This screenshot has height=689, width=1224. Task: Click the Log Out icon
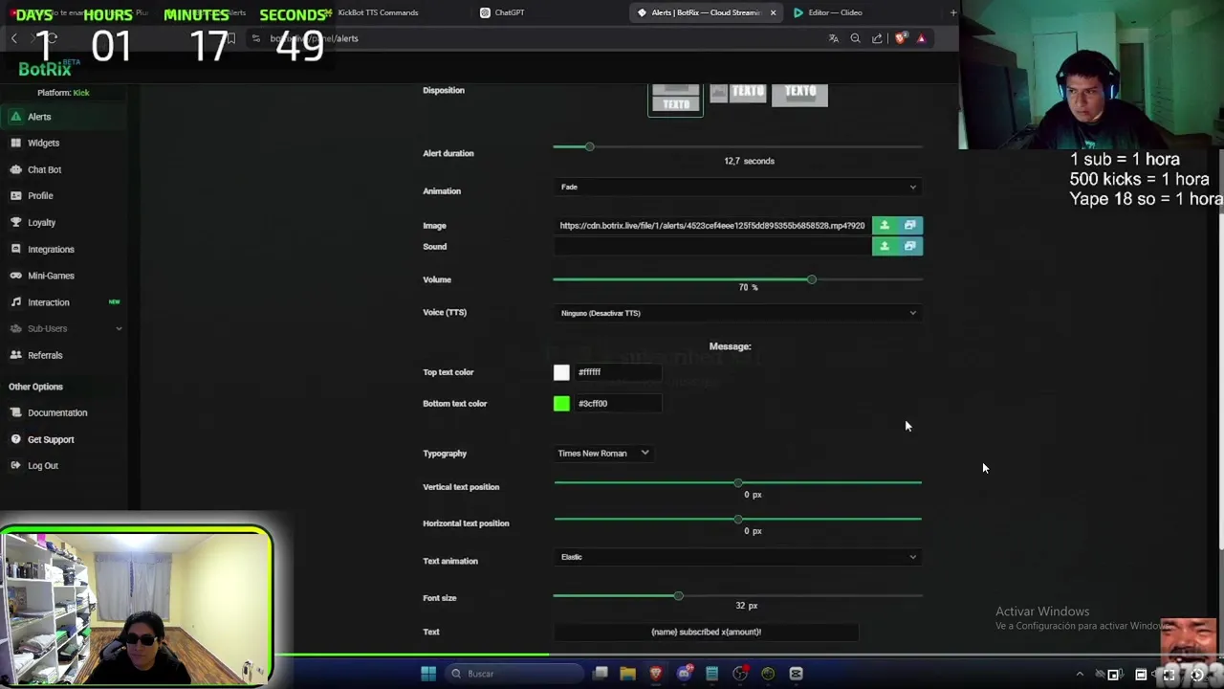pyautogui.click(x=15, y=465)
